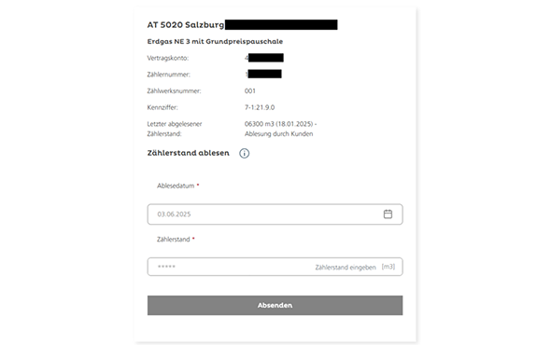551x345 pixels.
Task: Open the info icon beside Zählerstand ablesen
Action: coord(245,153)
